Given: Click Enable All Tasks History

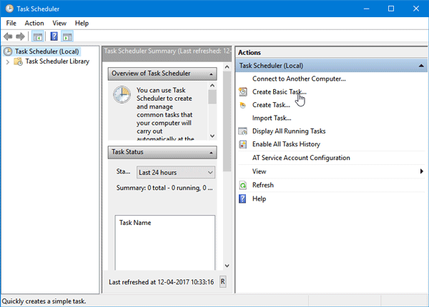Looking at the screenshot, I should click(286, 144).
